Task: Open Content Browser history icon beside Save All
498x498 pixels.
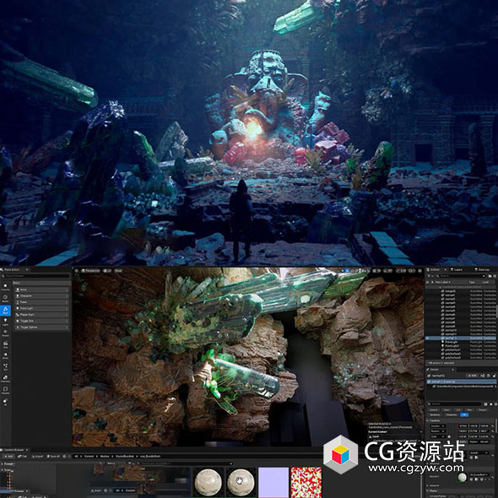Action: [64, 457]
